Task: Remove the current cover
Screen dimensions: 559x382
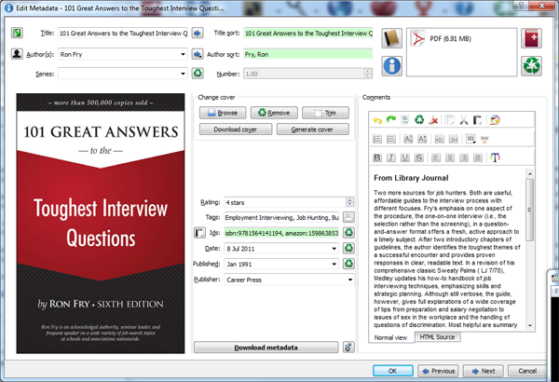Action: coord(274,113)
